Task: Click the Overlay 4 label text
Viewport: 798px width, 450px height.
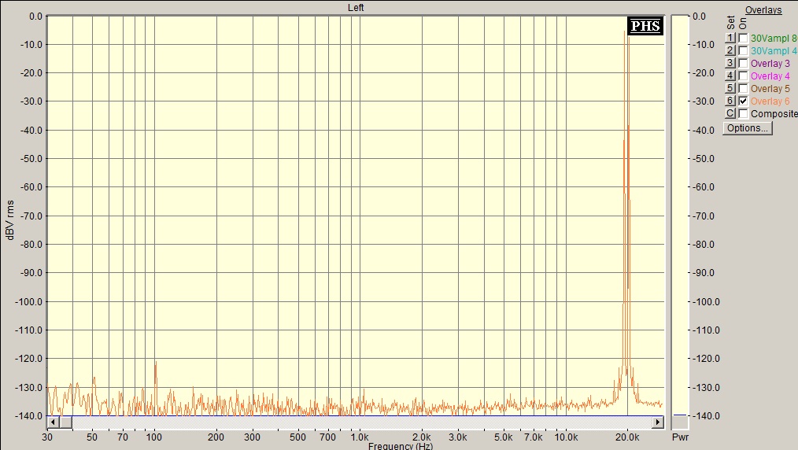Action: [x=770, y=76]
